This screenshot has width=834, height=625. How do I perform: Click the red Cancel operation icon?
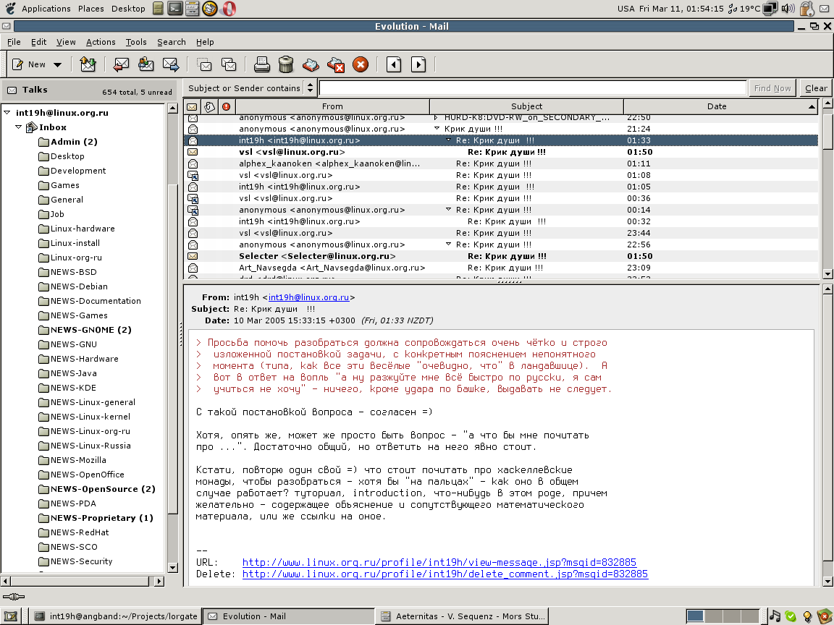click(360, 65)
